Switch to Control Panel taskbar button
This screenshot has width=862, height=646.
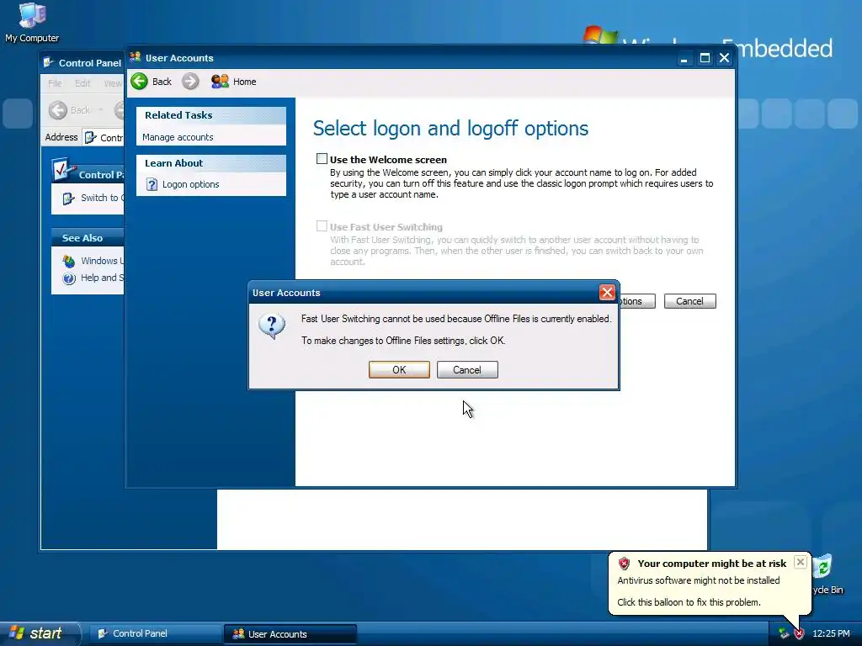(155, 633)
